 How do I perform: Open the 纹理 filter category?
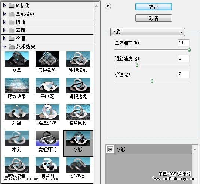(4, 38)
